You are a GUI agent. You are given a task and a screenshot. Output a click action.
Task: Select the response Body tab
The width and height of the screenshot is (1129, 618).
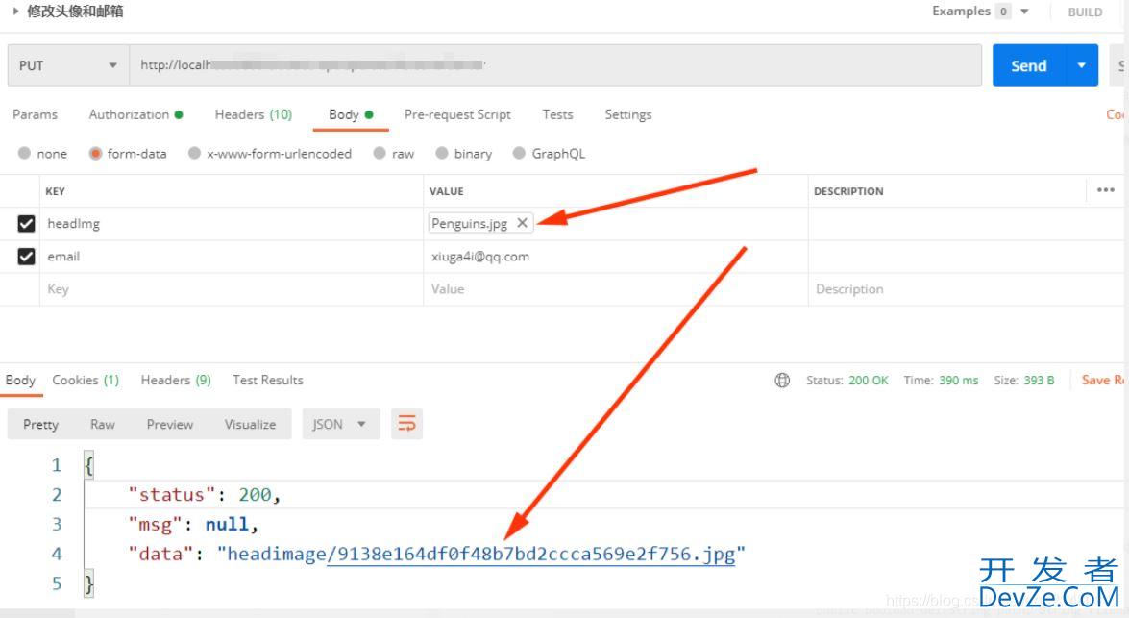(x=20, y=380)
